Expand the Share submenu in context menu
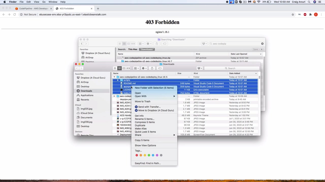Viewport: 325px width, 182px height. pyautogui.click(x=154, y=135)
